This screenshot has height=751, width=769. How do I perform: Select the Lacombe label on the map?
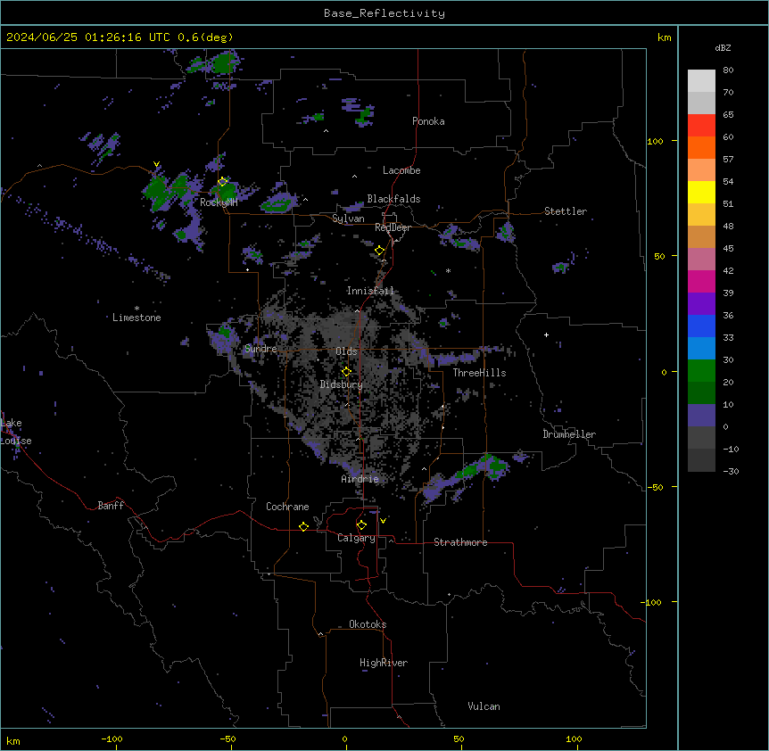[x=401, y=170]
